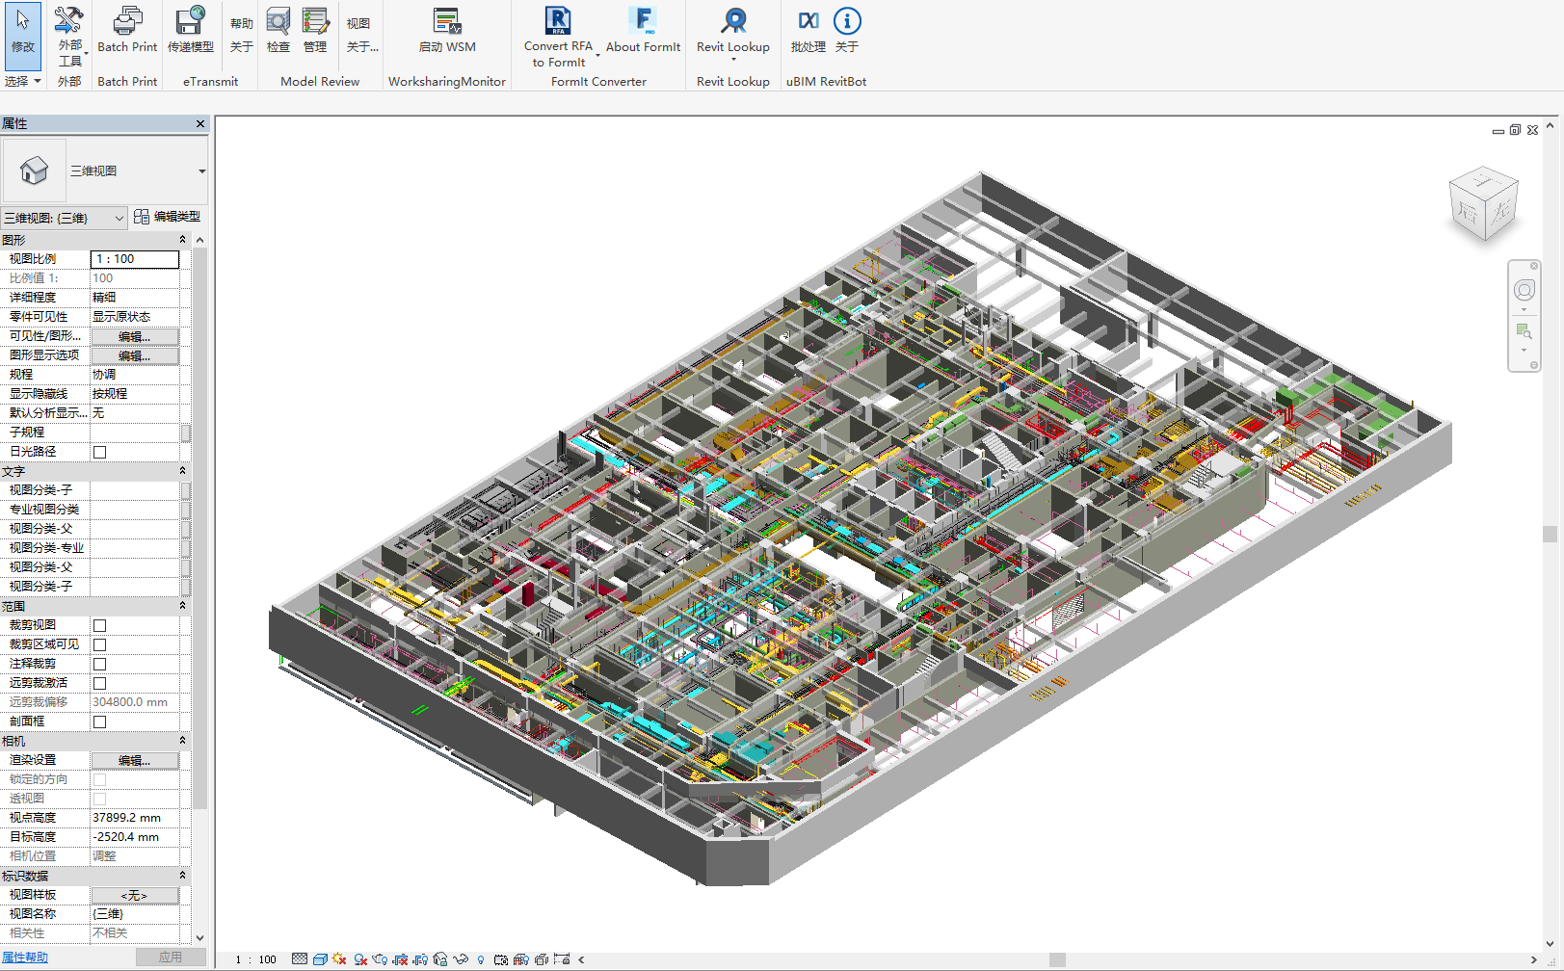Click the 1 : 100 view scale in status bar

[x=256, y=959]
